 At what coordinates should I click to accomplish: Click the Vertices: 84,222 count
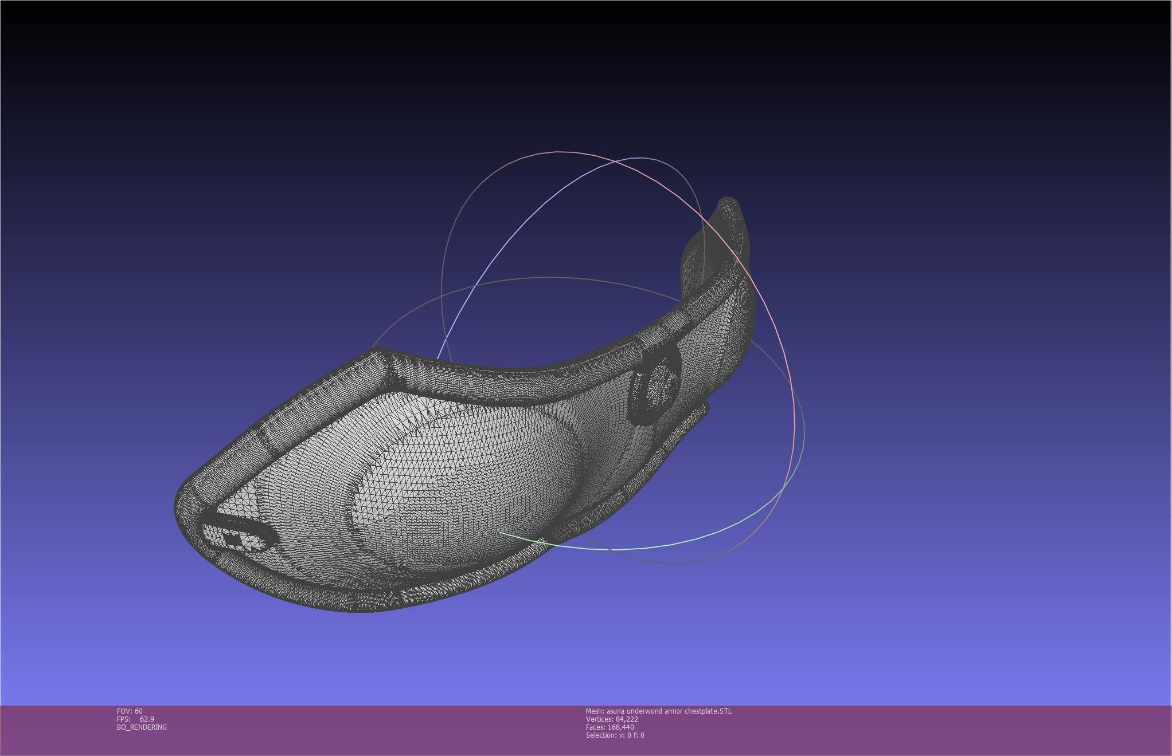point(611,719)
